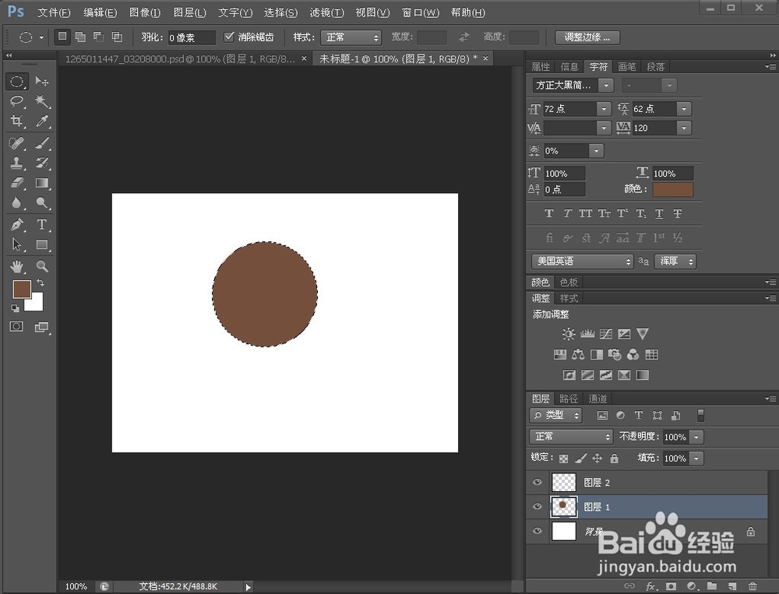Hide layer 图层 1
This screenshot has width=779, height=594.
[x=537, y=507]
